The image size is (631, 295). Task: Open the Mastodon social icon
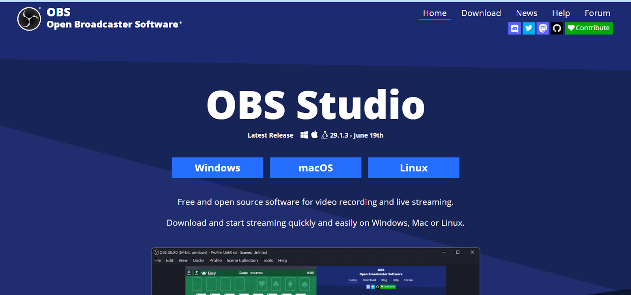[543, 28]
